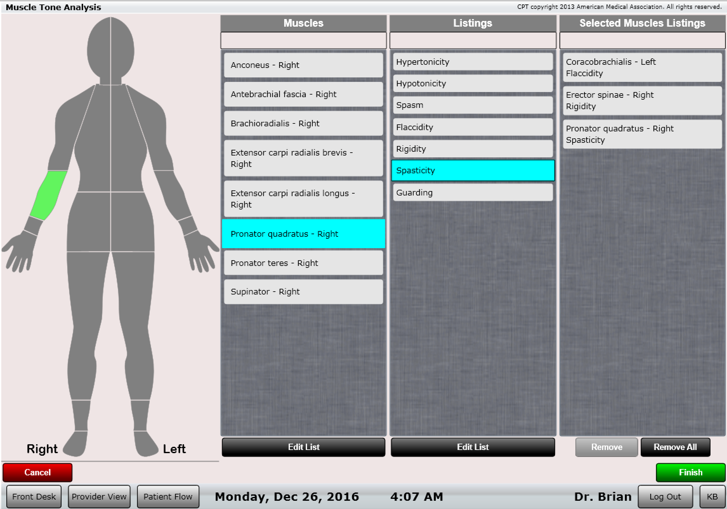The image size is (727, 509).
Task: Click the Muscles search field
Action: coord(303,40)
